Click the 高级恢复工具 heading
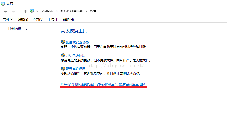The height and width of the screenshot is (125, 227). click(x=74, y=31)
